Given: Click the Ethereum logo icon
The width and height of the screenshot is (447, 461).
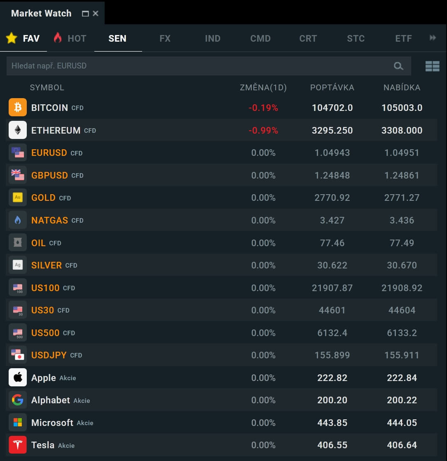Looking at the screenshot, I should (x=18, y=130).
